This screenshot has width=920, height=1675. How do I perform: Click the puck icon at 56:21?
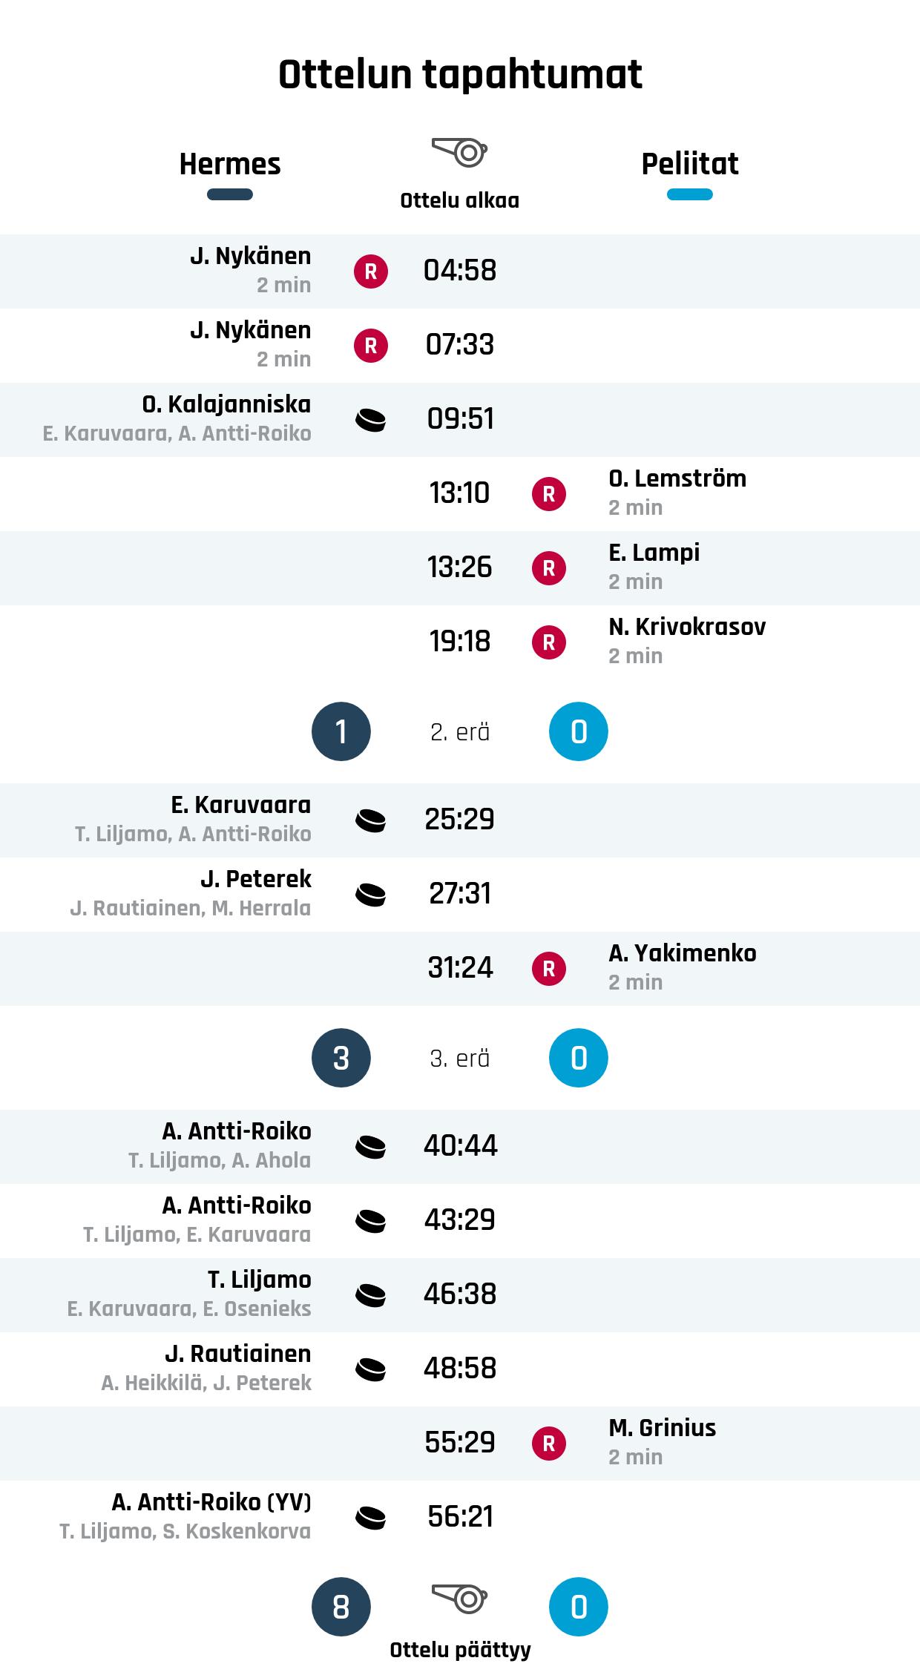371,1518
